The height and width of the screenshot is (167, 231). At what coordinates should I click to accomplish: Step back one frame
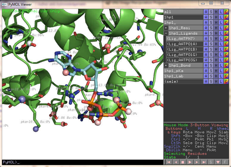pos(176,162)
